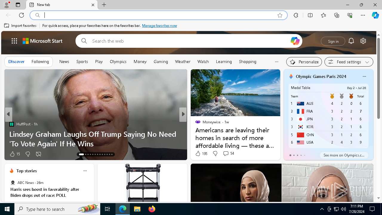The image size is (382, 215).
Task: Launch Copilot from the search box
Action: tap(295, 41)
